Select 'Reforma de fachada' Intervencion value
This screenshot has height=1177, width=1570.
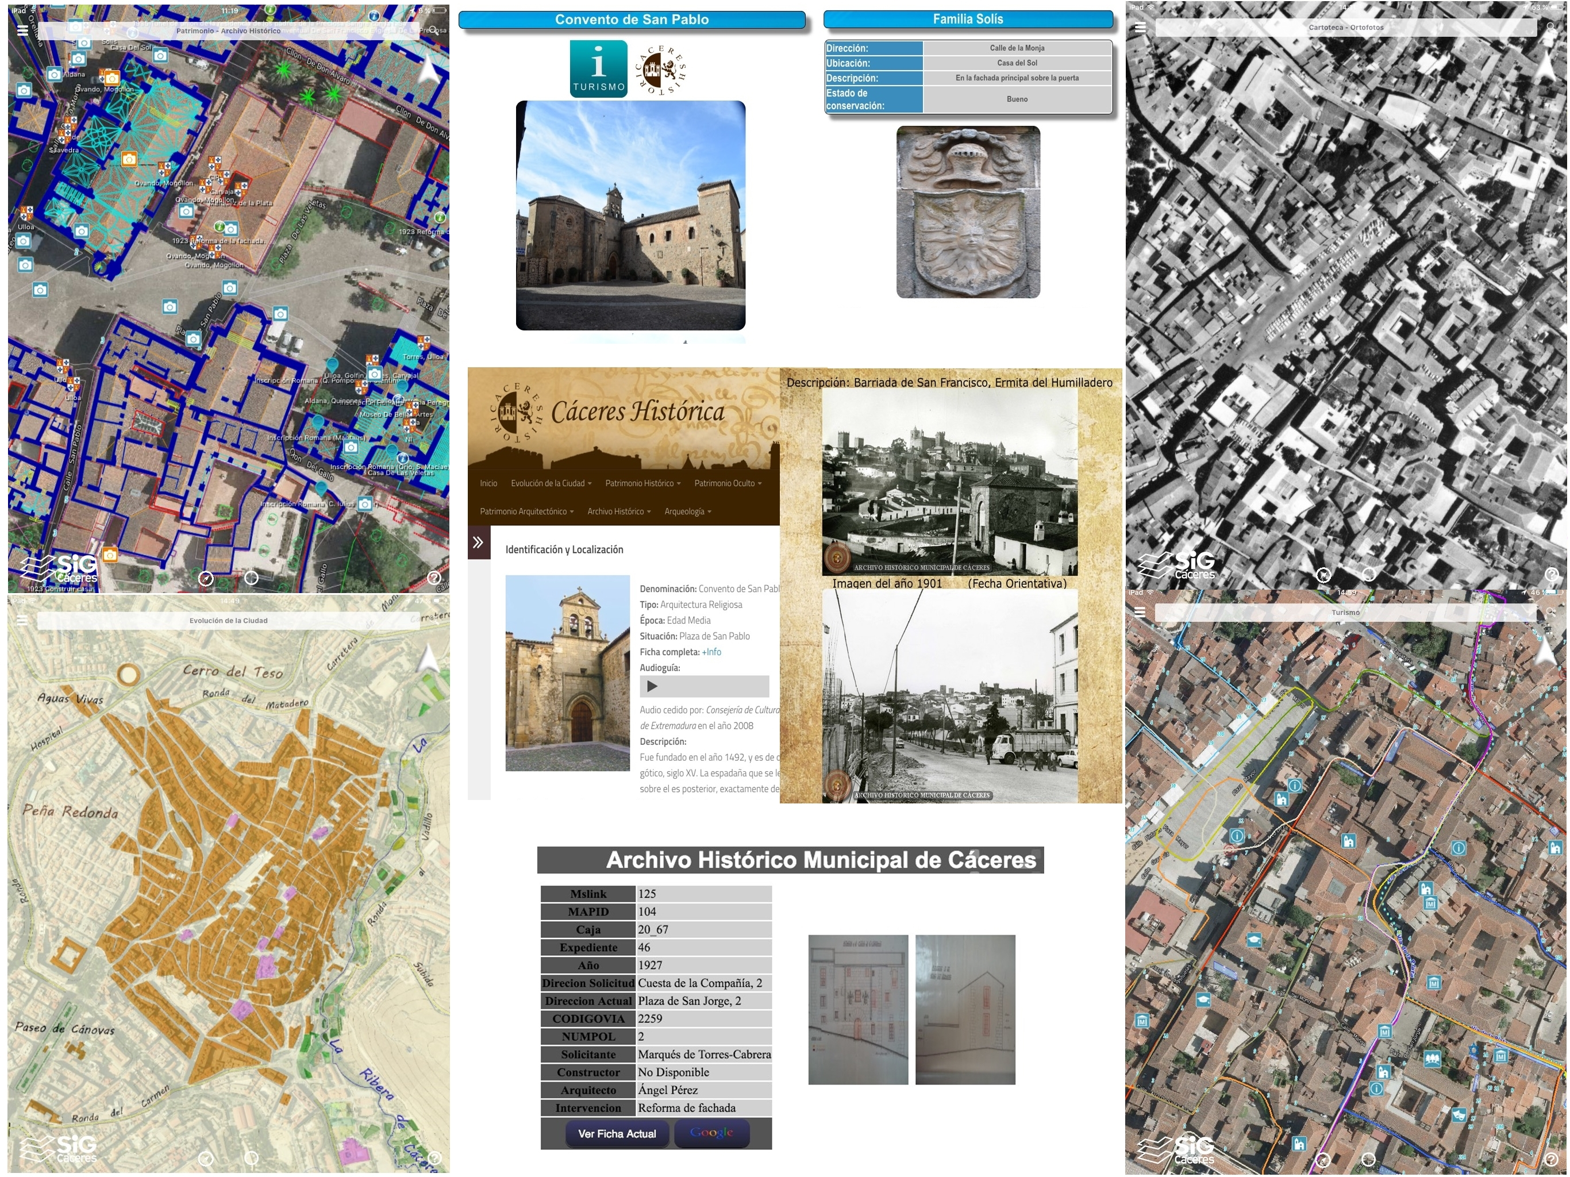click(x=704, y=1108)
